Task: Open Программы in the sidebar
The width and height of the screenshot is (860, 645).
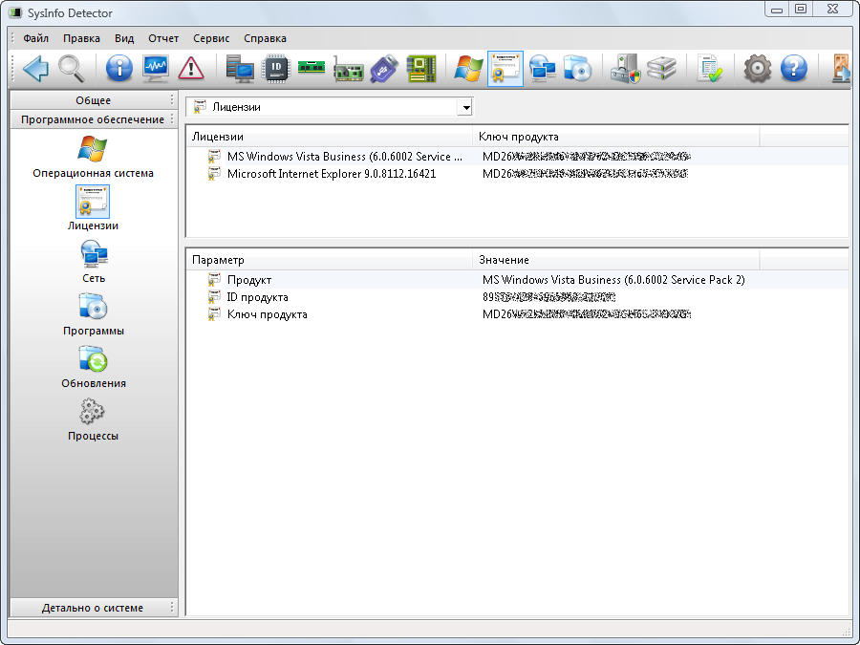Action: (94, 314)
